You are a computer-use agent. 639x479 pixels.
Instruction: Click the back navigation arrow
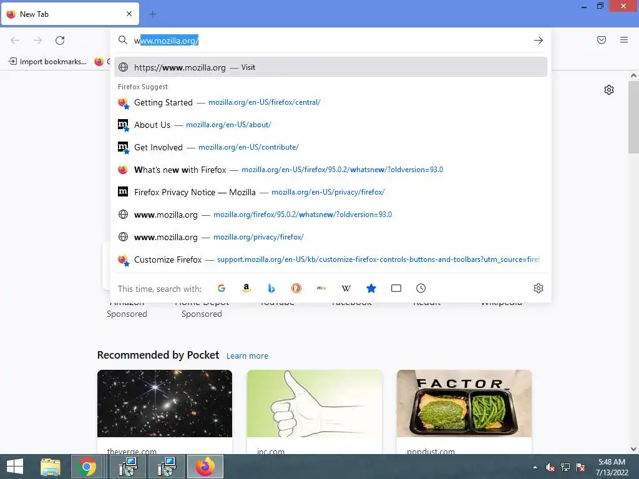pyautogui.click(x=15, y=41)
